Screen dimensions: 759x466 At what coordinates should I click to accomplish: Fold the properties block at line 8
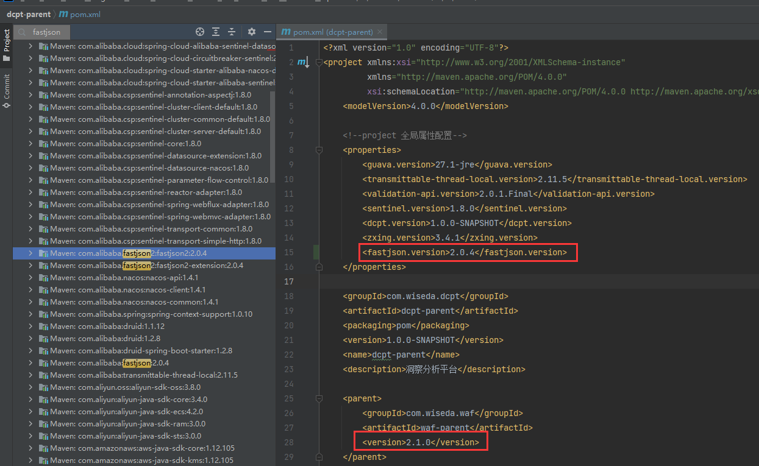coord(319,150)
